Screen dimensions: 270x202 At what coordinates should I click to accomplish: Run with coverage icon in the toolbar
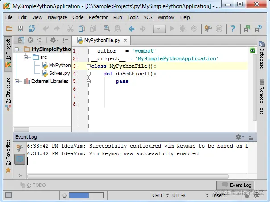(194, 29)
